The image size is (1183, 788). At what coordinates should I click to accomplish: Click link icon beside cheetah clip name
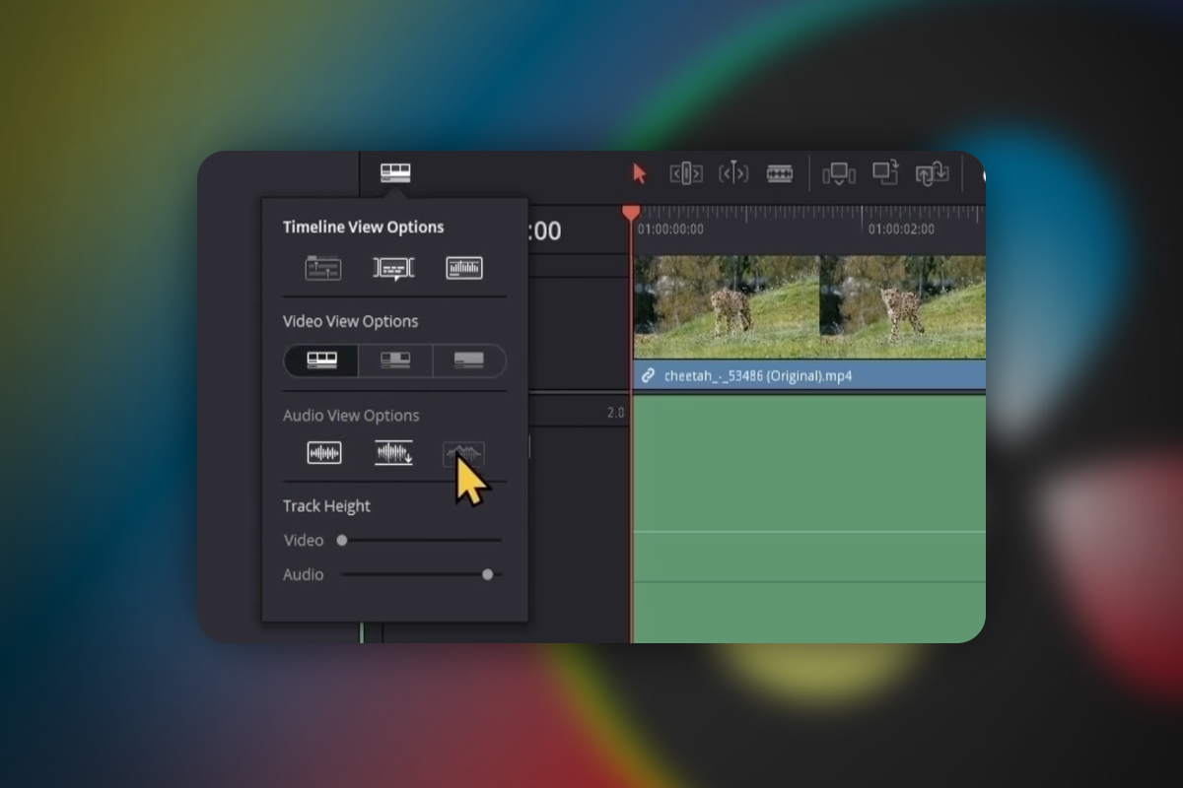(648, 375)
